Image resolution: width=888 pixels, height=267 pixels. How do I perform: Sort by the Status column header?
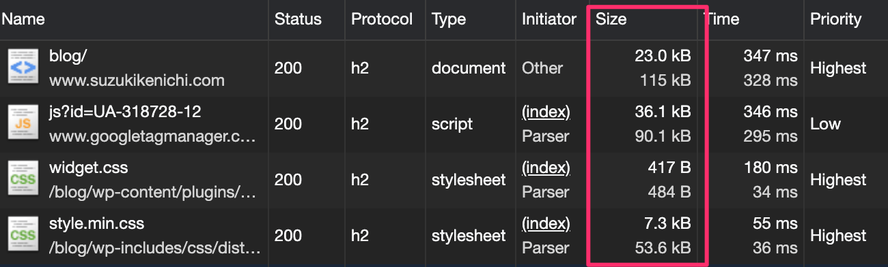coord(298,19)
